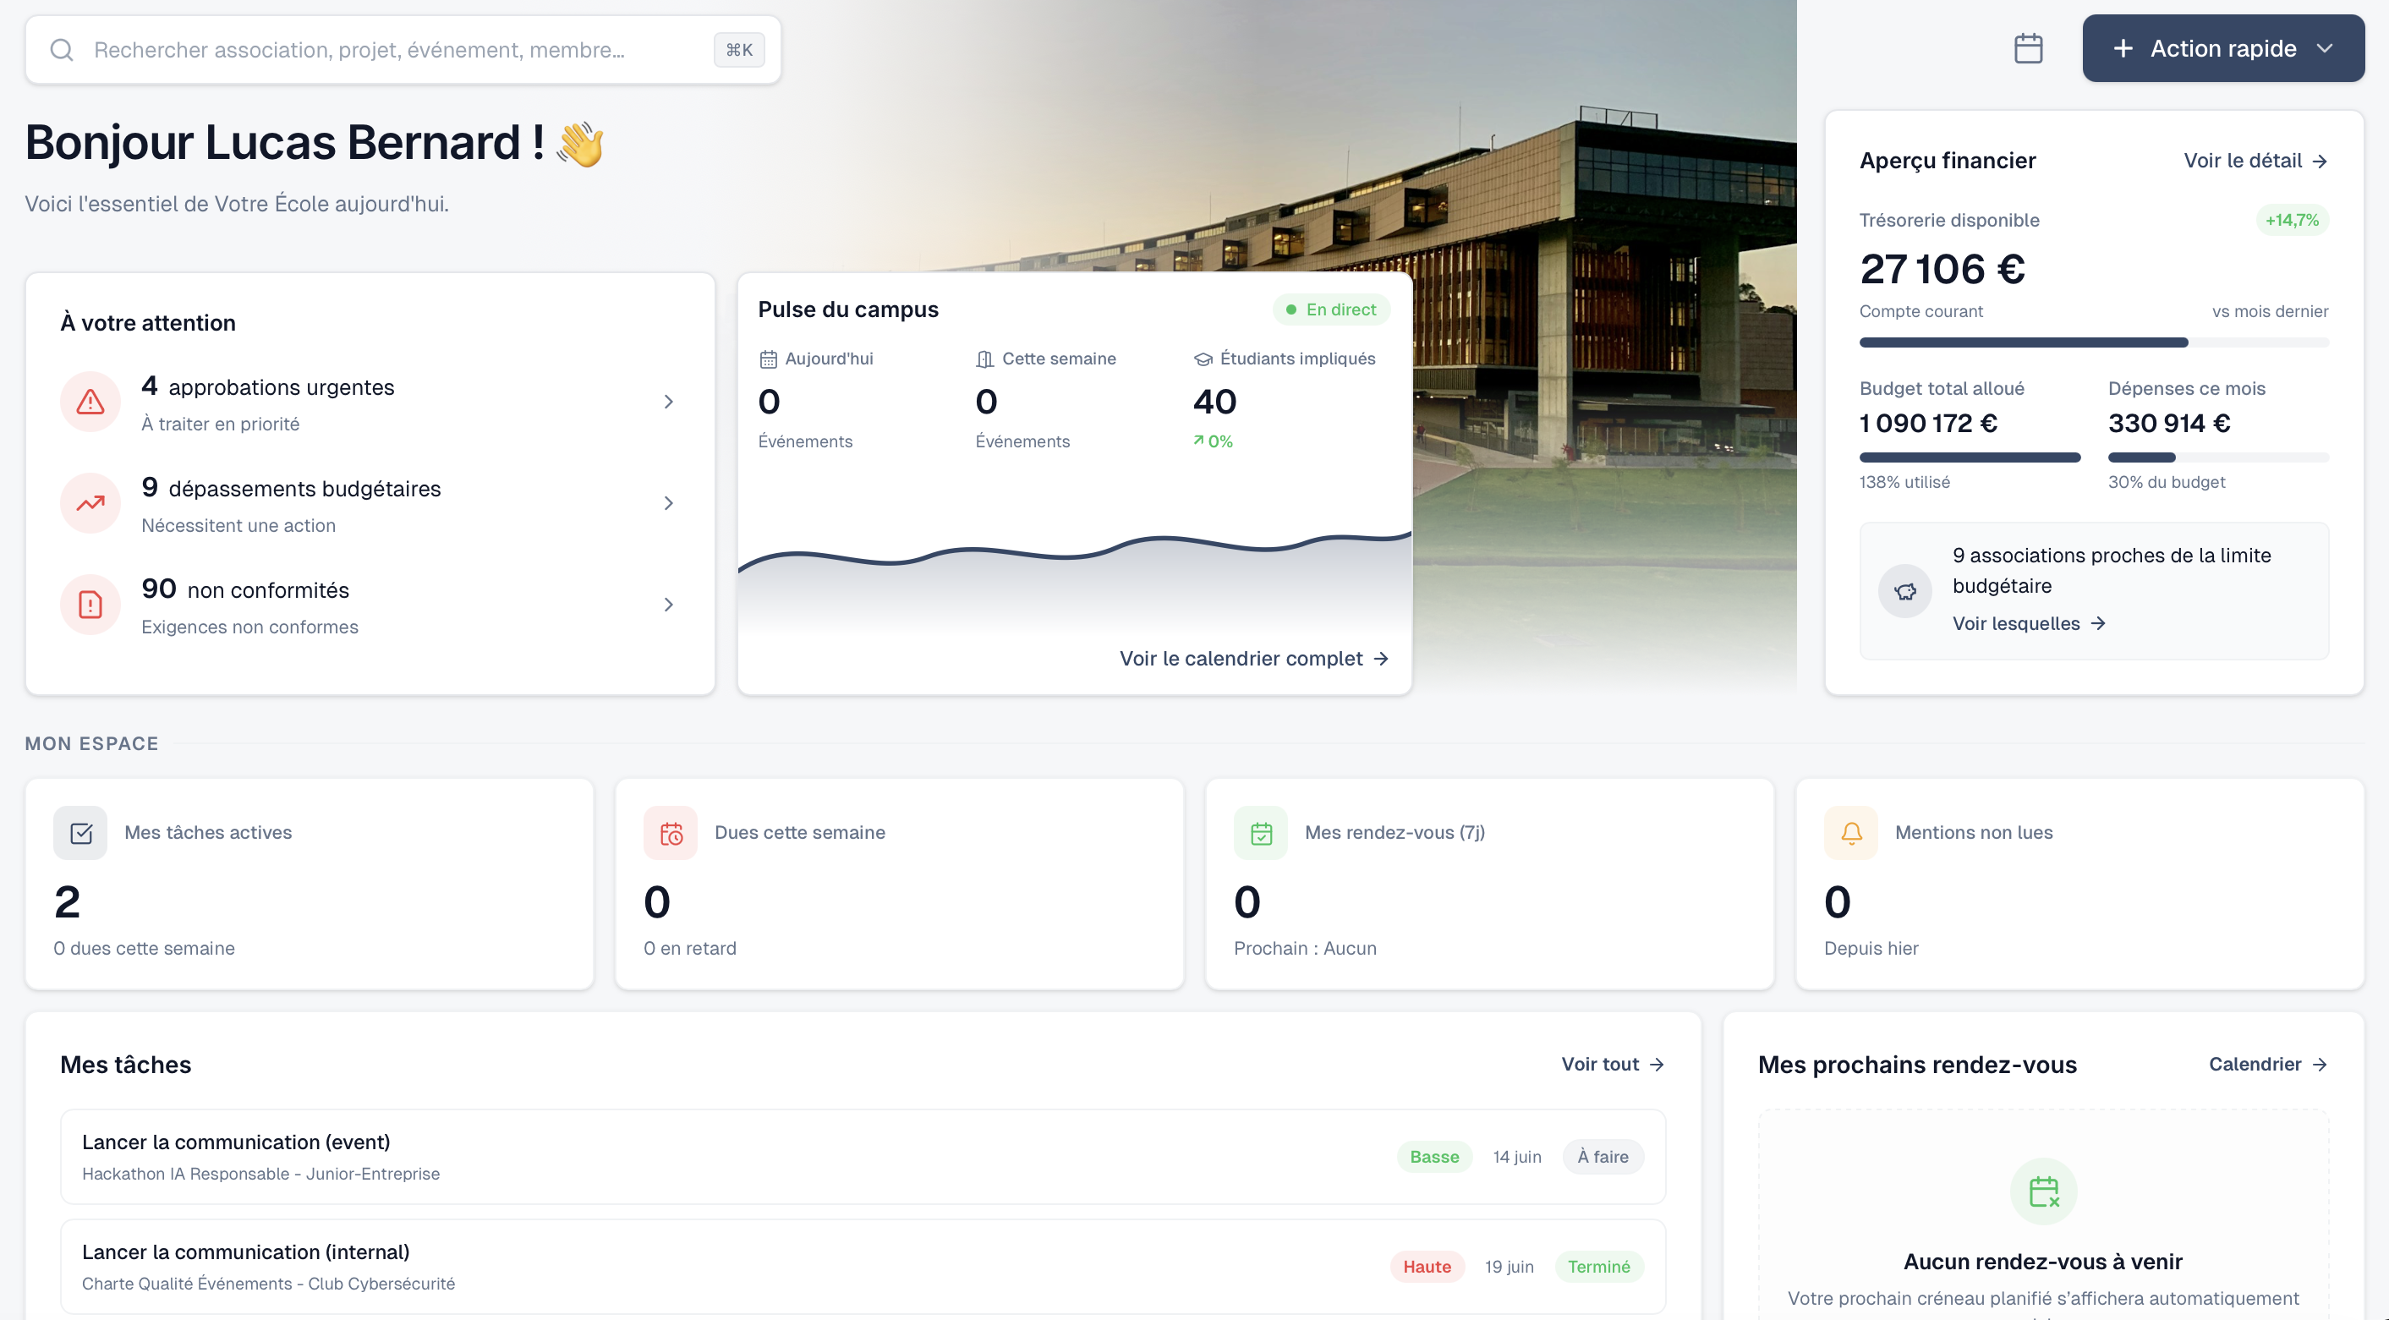
Task: Click Voir lesquelles link
Action: coord(2029,623)
